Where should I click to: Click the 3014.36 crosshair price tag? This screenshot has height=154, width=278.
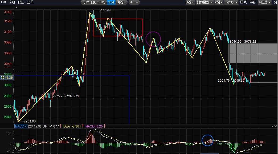(7, 78)
